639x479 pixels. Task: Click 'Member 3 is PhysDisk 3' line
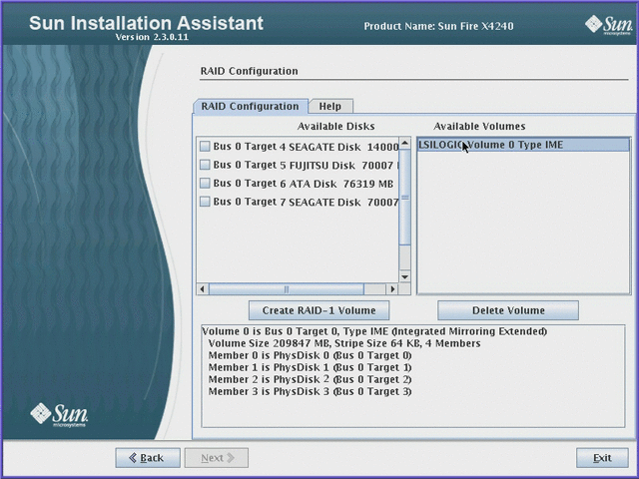tap(311, 391)
